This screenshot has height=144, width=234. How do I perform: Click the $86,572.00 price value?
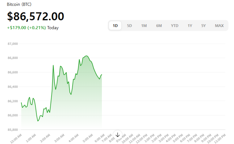click(36, 16)
